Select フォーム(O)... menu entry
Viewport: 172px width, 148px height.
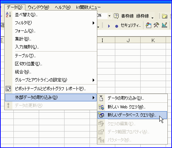pos(51,31)
